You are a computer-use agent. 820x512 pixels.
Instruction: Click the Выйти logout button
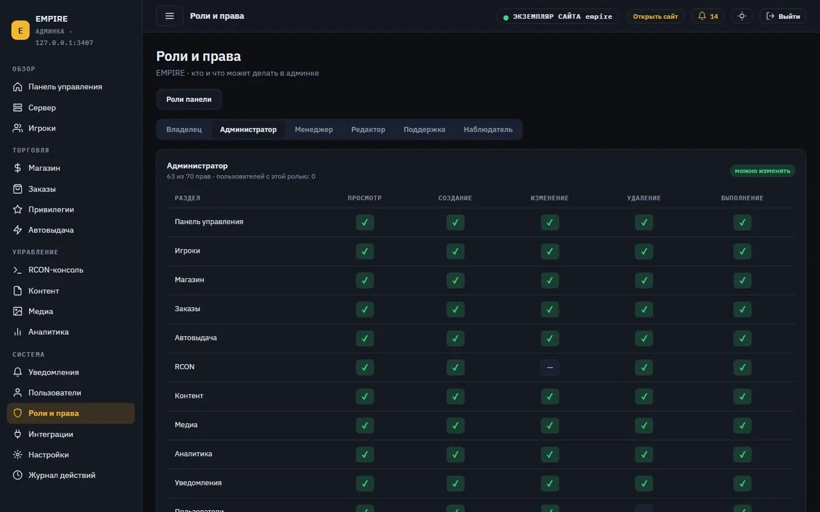tap(783, 16)
